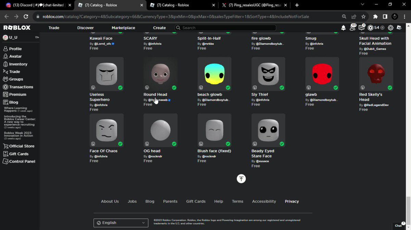Open the Useless Superhero item thumbnail

(x=107, y=74)
